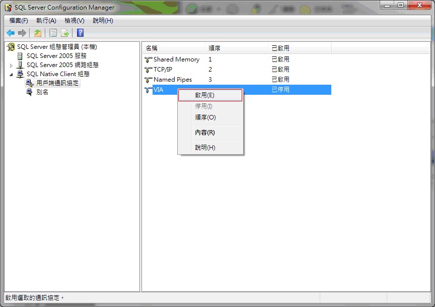Screen dimensions: 435x307
Task: Click the Forward arrow toolbar icon
Action: tap(22, 33)
